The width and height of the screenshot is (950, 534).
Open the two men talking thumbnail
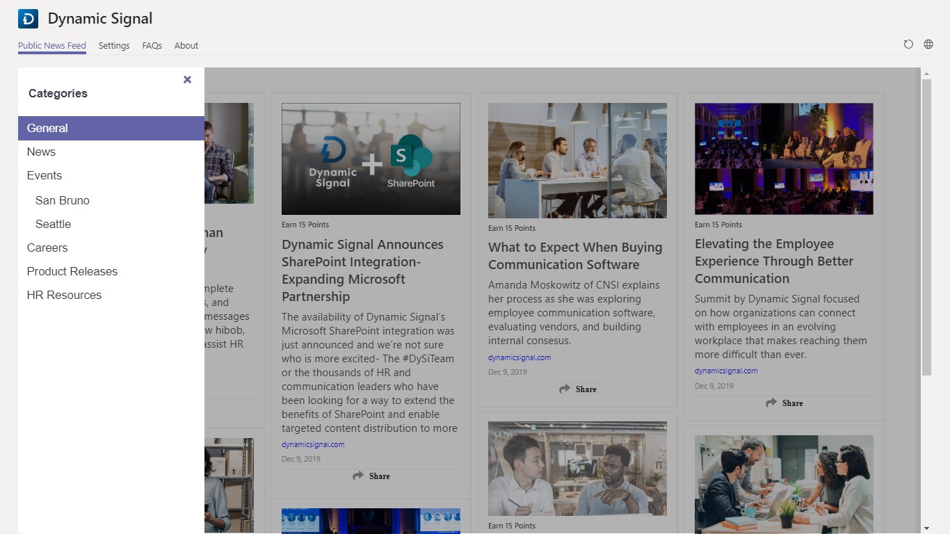pyautogui.click(x=577, y=469)
